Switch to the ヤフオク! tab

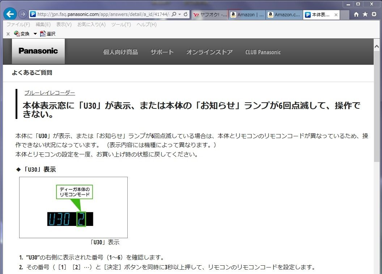(x=210, y=14)
